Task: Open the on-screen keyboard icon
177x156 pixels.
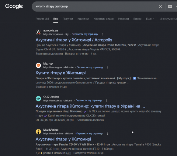Action: click(x=170, y=6)
